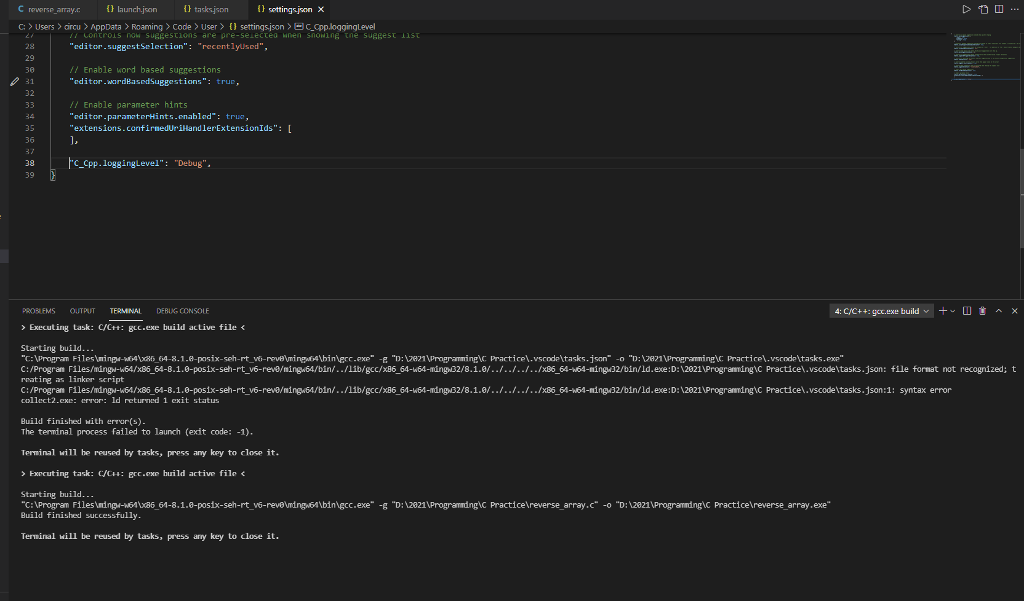Switch to the PROBLEMS tab
Image resolution: width=1024 pixels, height=601 pixels.
[38, 311]
